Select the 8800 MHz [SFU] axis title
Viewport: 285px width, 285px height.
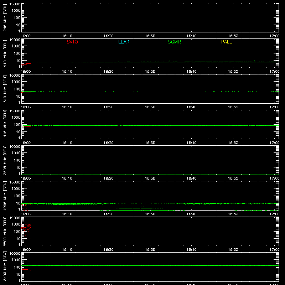[5, 231]
